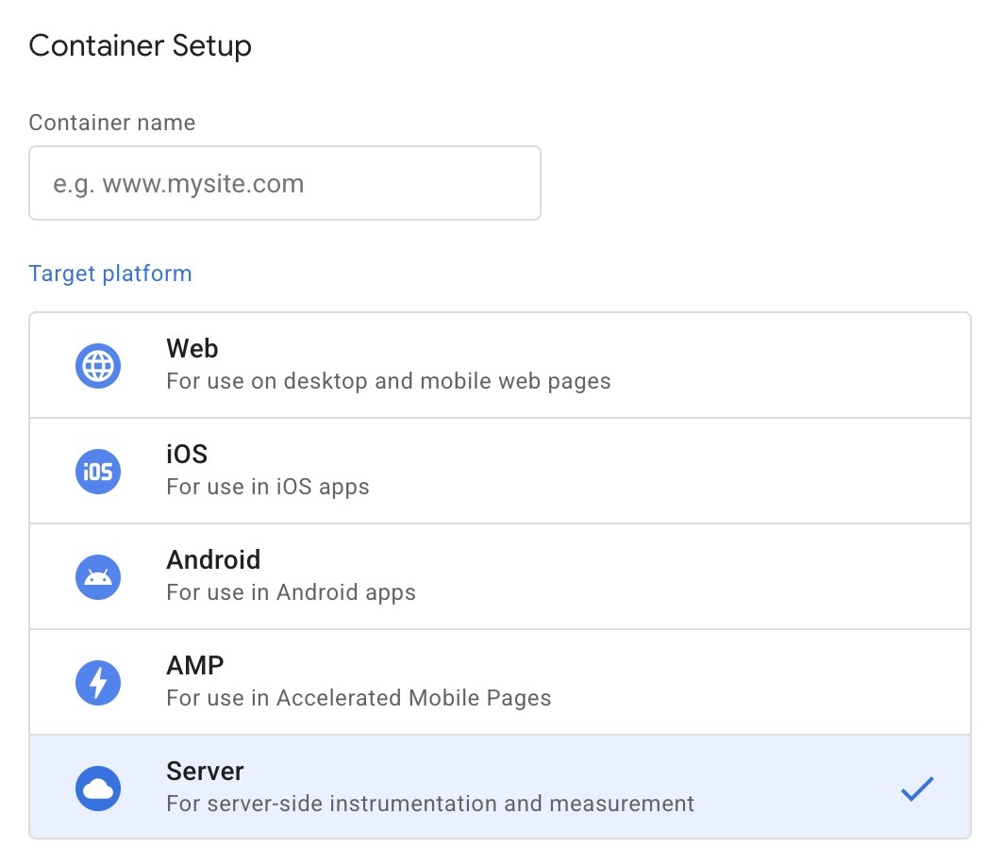The width and height of the screenshot is (1002, 864).
Task: Select the Web platform title
Action: pyautogui.click(x=192, y=348)
